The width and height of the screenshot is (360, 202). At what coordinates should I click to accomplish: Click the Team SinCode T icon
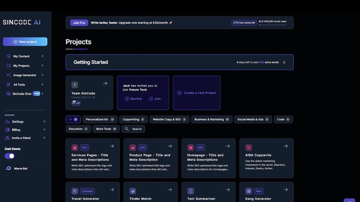click(75, 85)
